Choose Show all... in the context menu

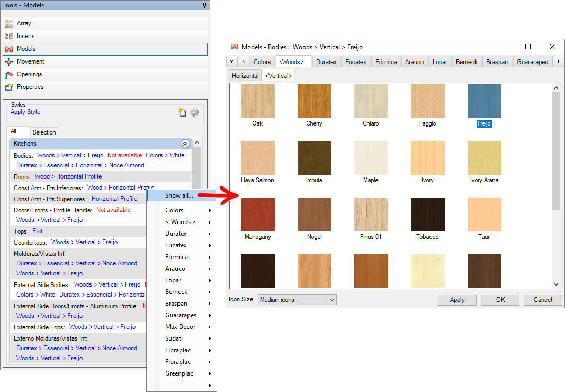click(181, 195)
